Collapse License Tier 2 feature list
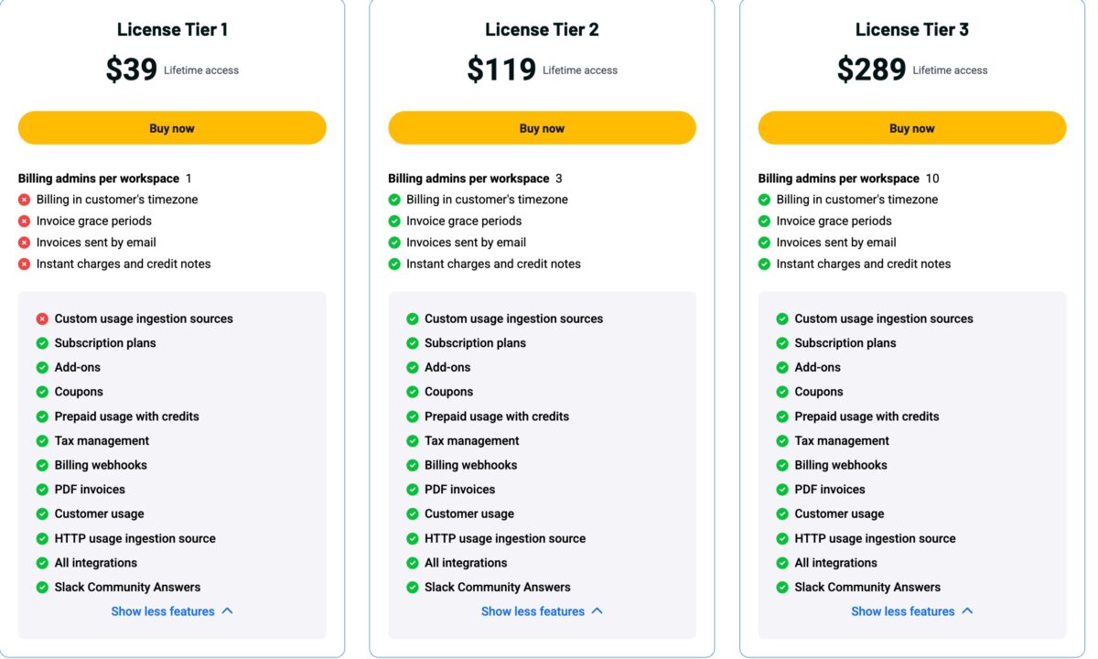Viewport: 1098px width, 659px height. (x=542, y=610)
